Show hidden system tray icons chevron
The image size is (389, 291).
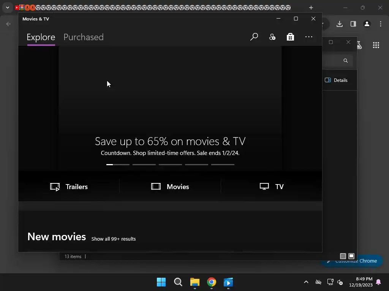click(x=306, y=282)
